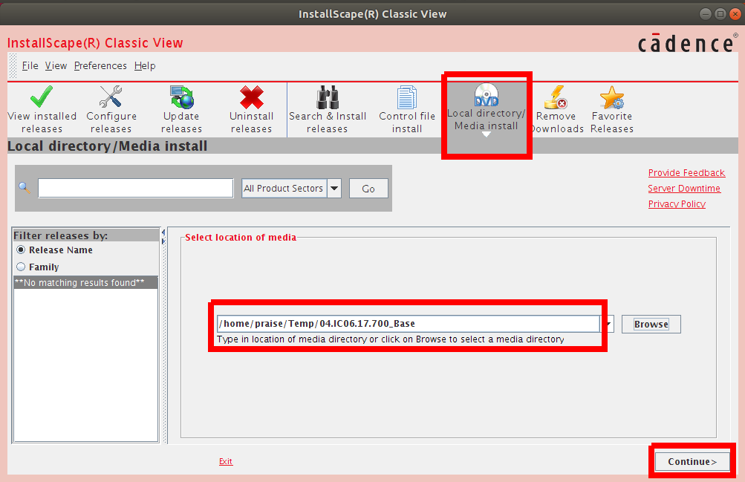Open Search & Install releases binoculars icon

pyautogui.click(x=328, y=97)
